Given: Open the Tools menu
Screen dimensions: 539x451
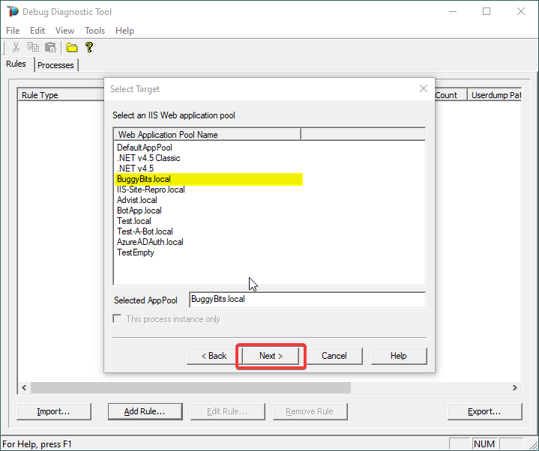Looking at the screenshot, I should (94, 31).
